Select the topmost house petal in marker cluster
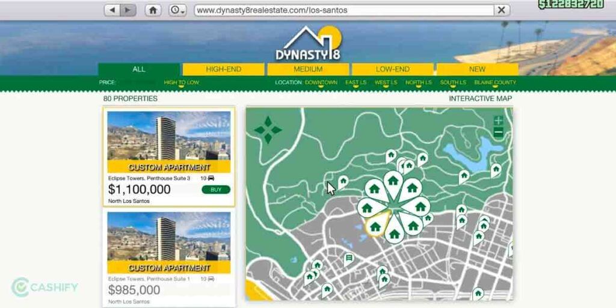This screenshot has height=308, width=616. click(x=393, y=182)
